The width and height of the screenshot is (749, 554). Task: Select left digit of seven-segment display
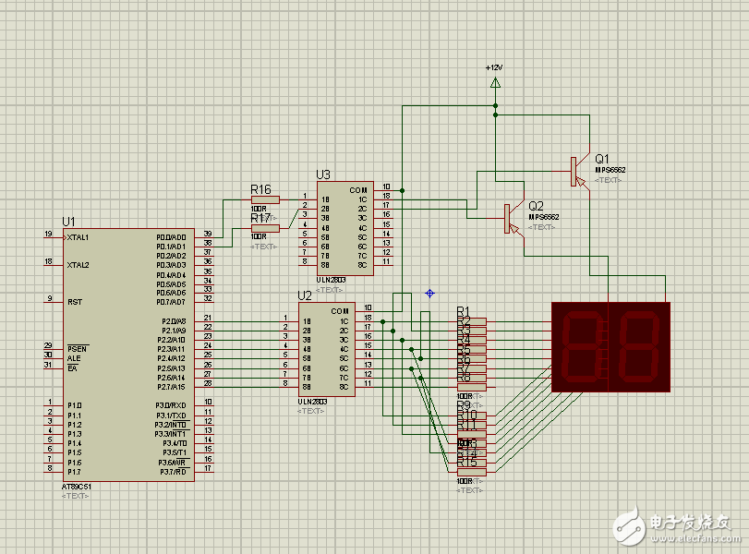(x=580, y=347)
